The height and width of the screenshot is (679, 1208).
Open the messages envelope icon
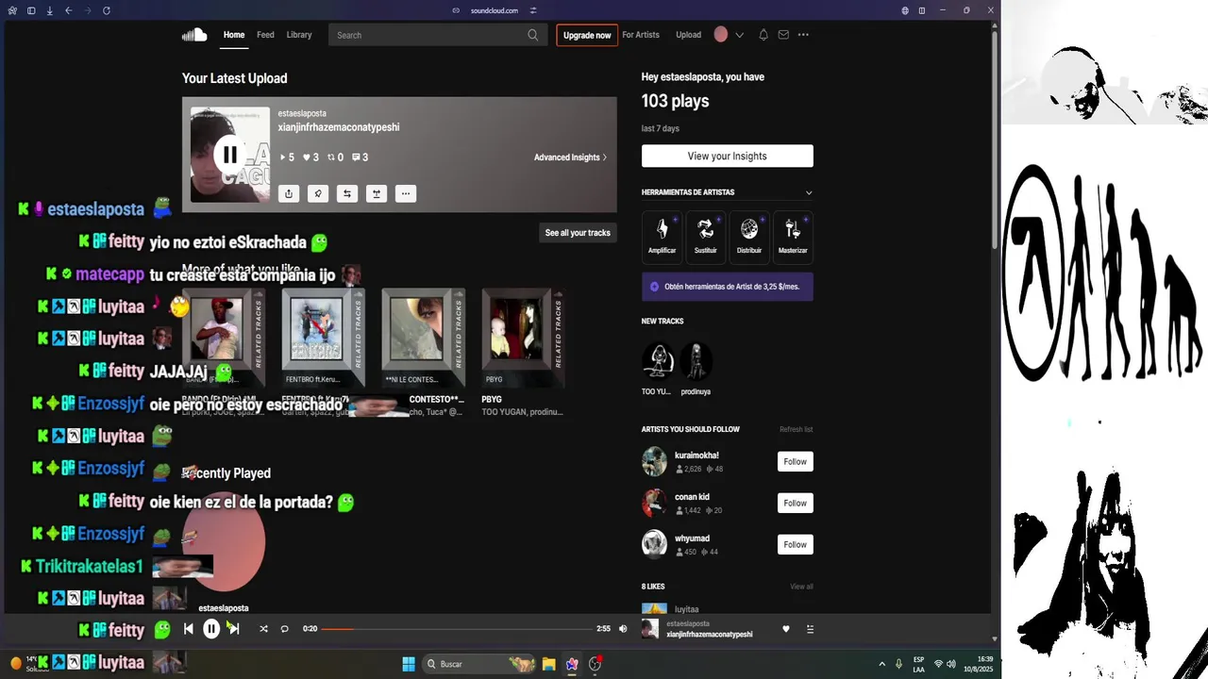(783, 35)
